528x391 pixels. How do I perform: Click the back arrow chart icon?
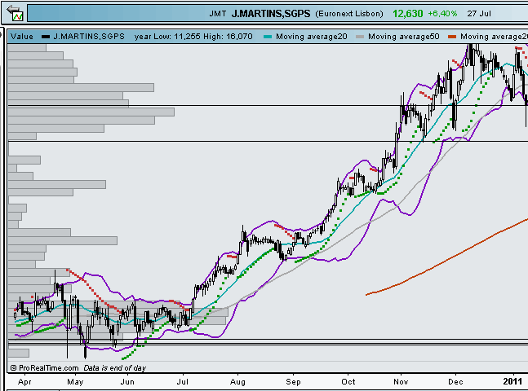[x=15, y=13]
